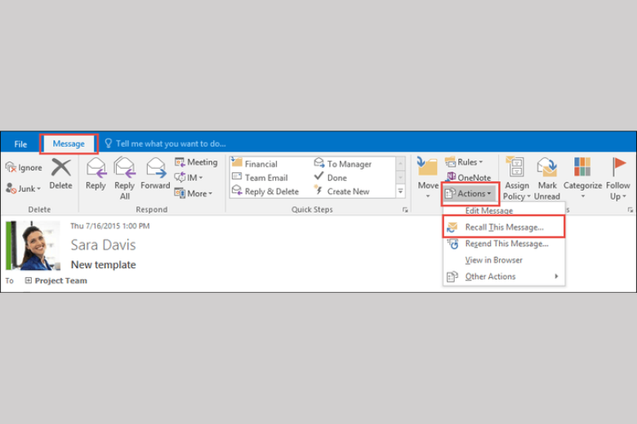Select the Financial quick step
The image size is (637, 424).
[255, 164]
